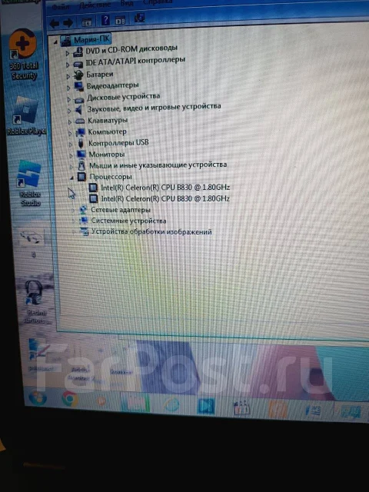Collapse the Мария-ПК root node
The height and width of the screenshot is (492, 369).
[55, 42]
